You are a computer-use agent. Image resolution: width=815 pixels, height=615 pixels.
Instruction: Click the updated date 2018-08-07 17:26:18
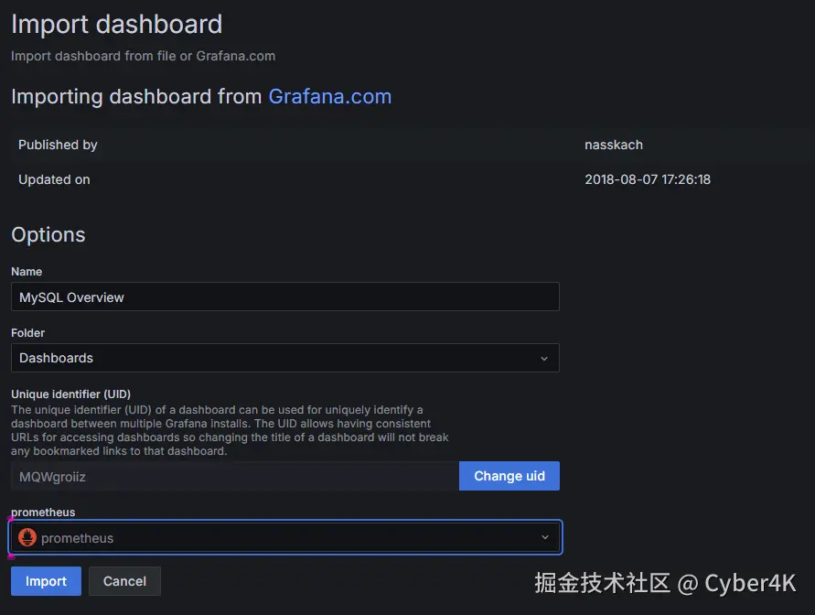tap(647, 179)
